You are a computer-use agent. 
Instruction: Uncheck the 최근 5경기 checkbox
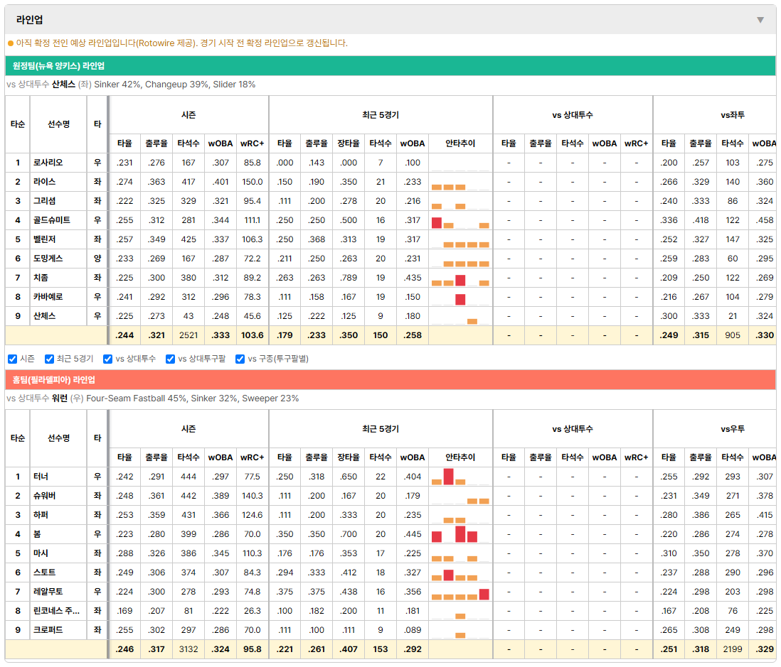pyautogui.click(x=49, y=359)
